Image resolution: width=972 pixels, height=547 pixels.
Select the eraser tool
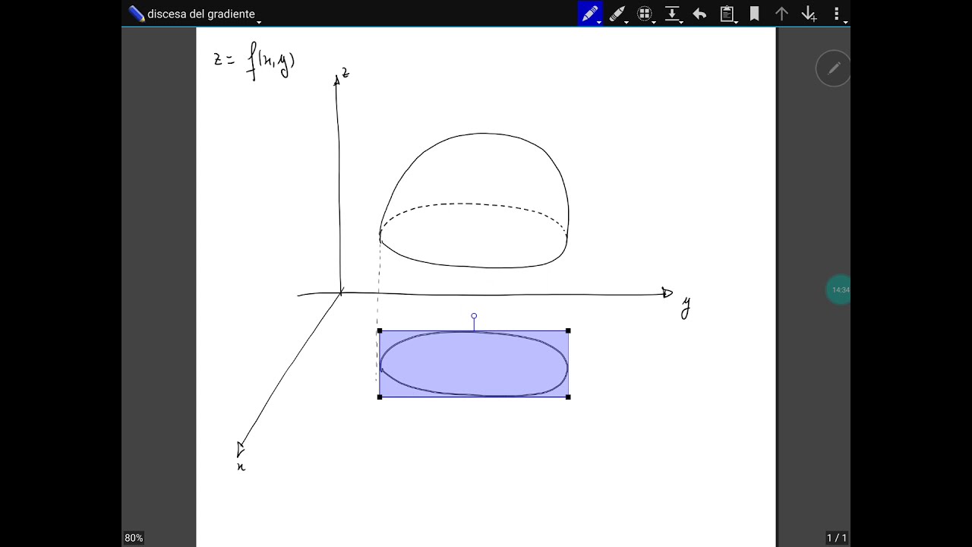617,14
